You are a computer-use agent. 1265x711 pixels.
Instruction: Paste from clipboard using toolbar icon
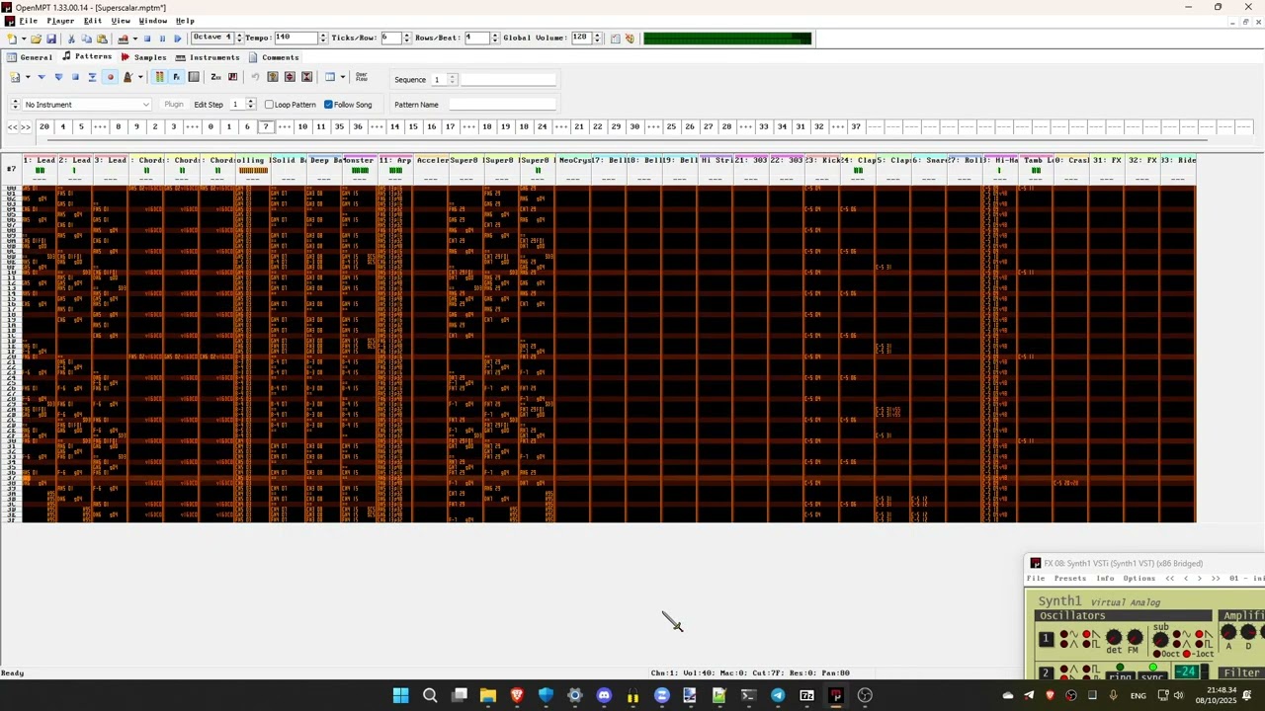click(x=102, y=39)
